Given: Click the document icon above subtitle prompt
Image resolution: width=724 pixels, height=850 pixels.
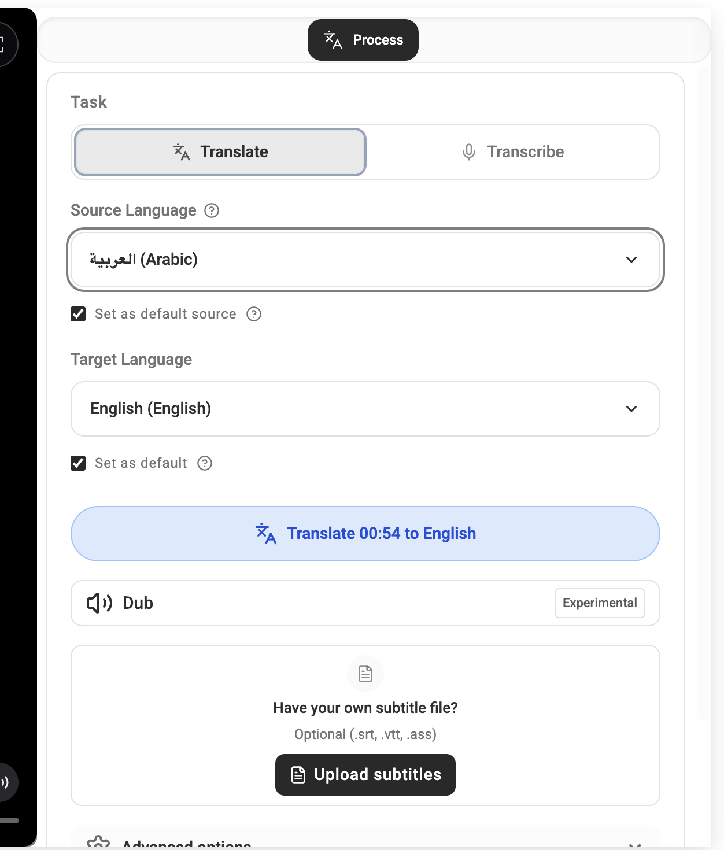Looking at the screenshot, I should (365, 674).
